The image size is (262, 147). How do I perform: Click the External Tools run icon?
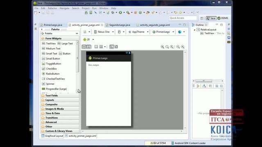[x=128, y=13]
